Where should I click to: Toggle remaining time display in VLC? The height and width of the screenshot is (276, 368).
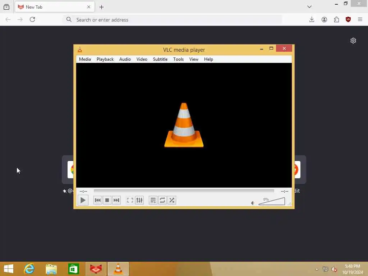(285, 191)
